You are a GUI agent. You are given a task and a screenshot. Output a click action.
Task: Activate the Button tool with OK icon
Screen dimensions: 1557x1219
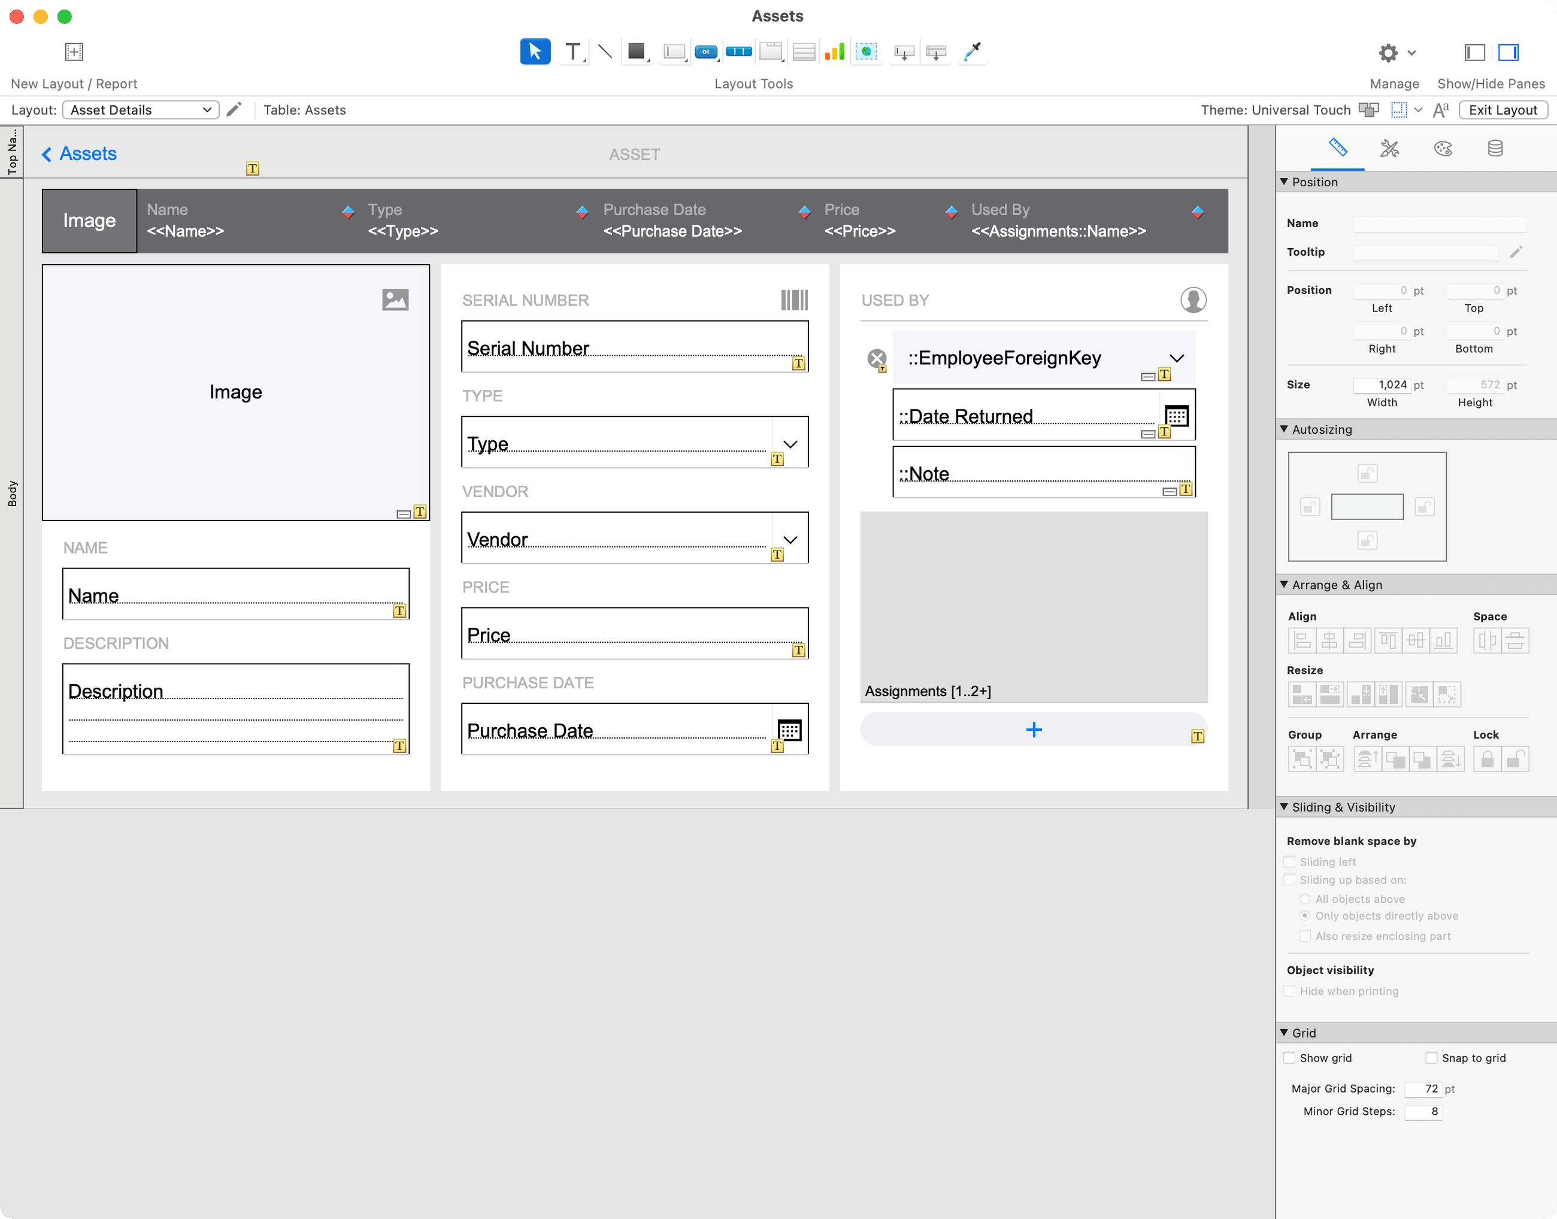click(x=705, y=52)
